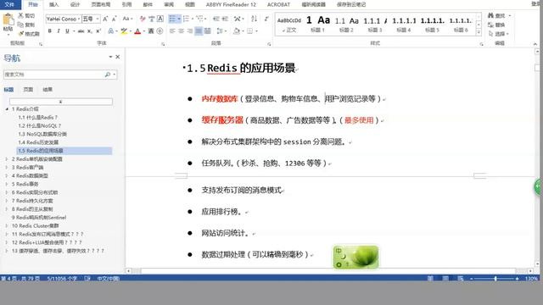
Task: Click the sort A-Z icon
Action: (x=254, y=19)
